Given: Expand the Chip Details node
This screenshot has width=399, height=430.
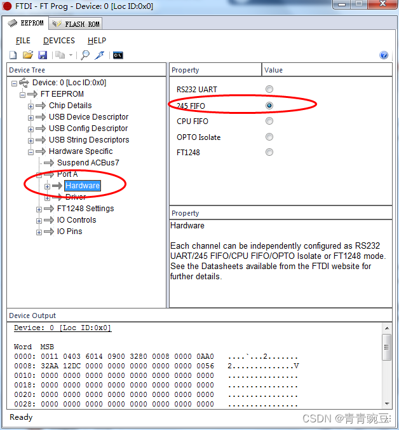Looking at the screenshot, I should [x=30, y=106].
